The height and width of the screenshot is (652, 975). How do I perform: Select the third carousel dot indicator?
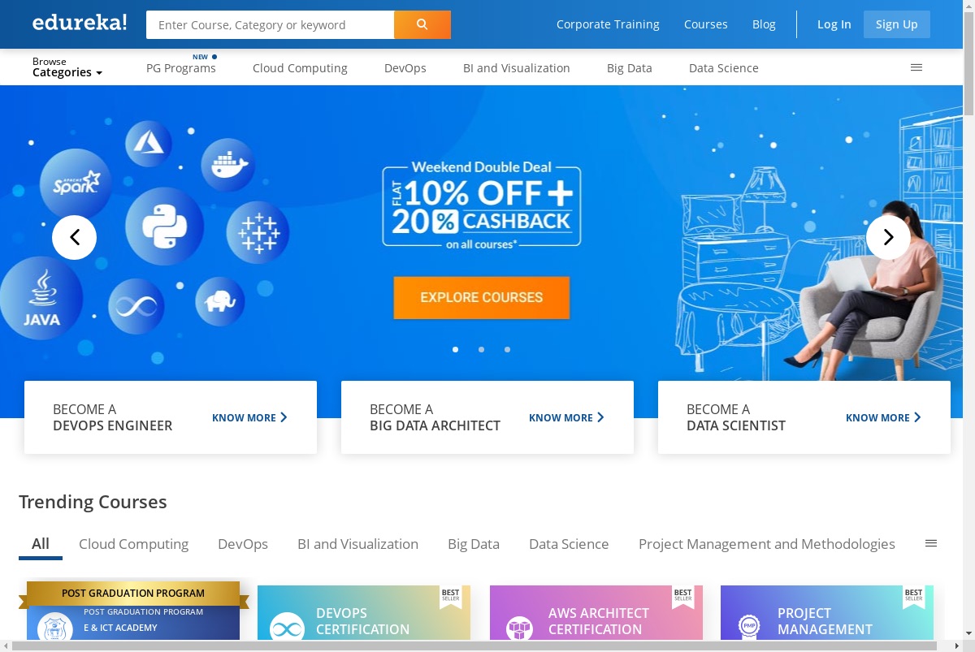pos(508,349)
